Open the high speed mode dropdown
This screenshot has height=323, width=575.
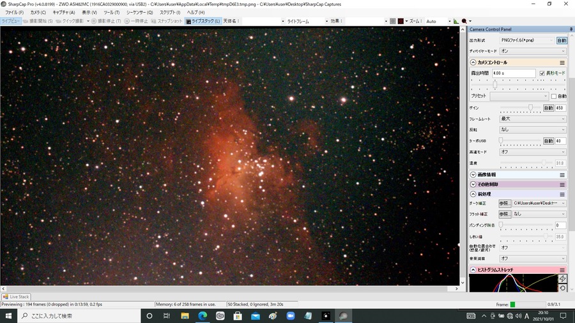(x=533, y=152)
